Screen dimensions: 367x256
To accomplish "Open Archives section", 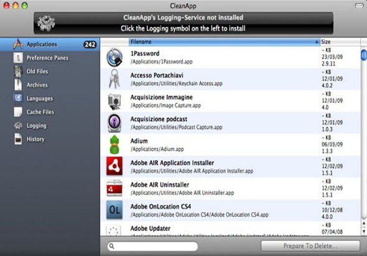I will click(37, 85).
